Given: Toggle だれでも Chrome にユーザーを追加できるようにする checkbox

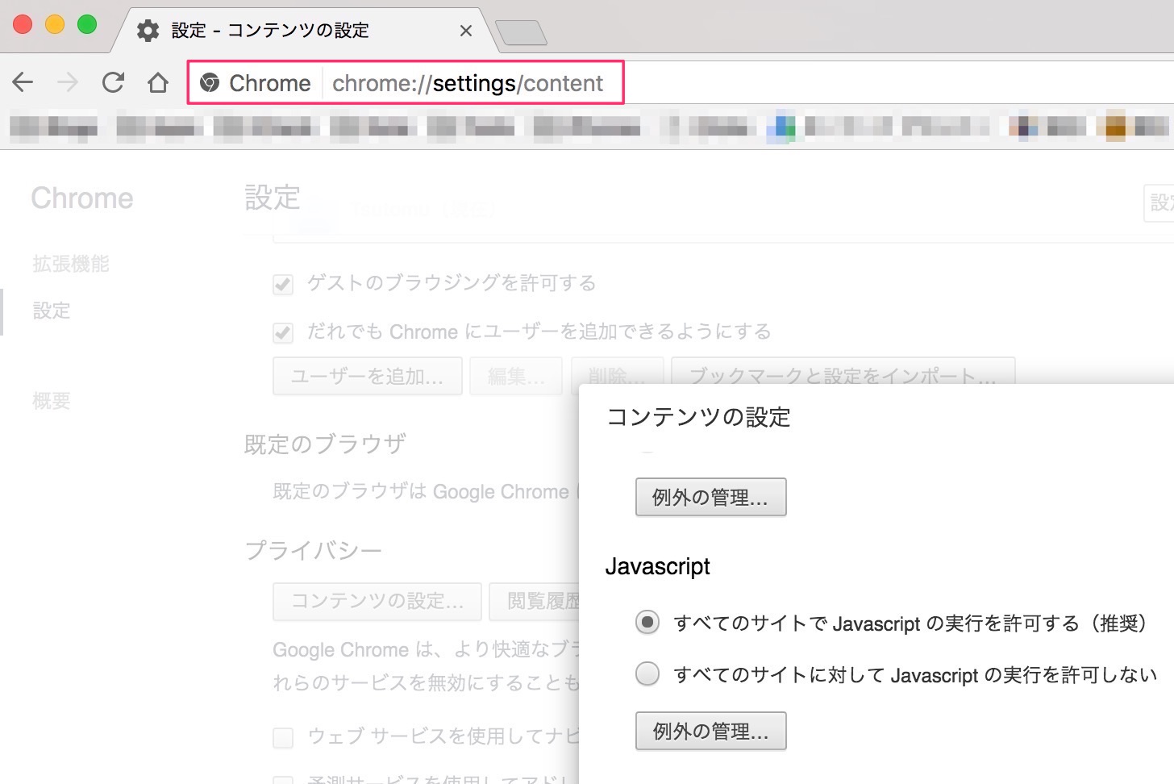Looking at the screenshot, I should coord(283,332).
